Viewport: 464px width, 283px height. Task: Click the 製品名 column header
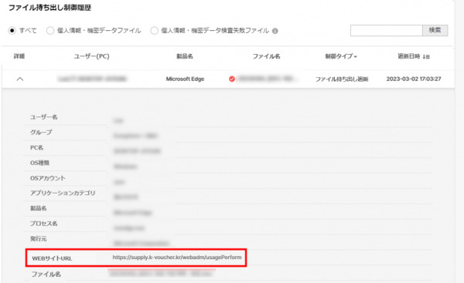coord(185,56)
